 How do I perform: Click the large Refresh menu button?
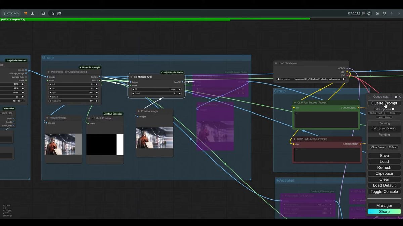[x=384, y=168]
